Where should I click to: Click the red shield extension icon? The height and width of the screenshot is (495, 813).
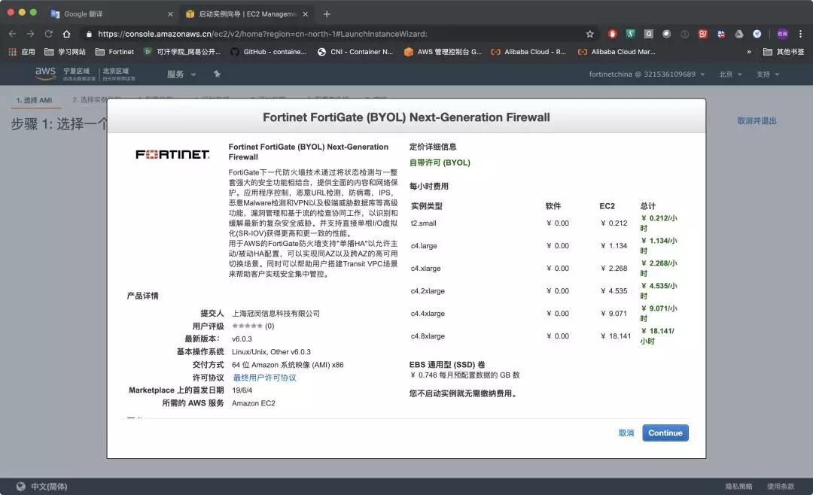tap(612, 34)
